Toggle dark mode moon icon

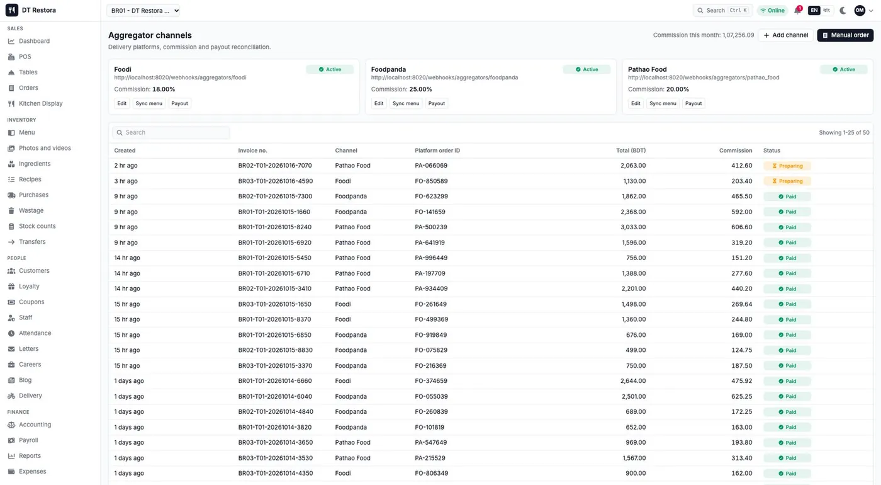click(x=843, y=11)
